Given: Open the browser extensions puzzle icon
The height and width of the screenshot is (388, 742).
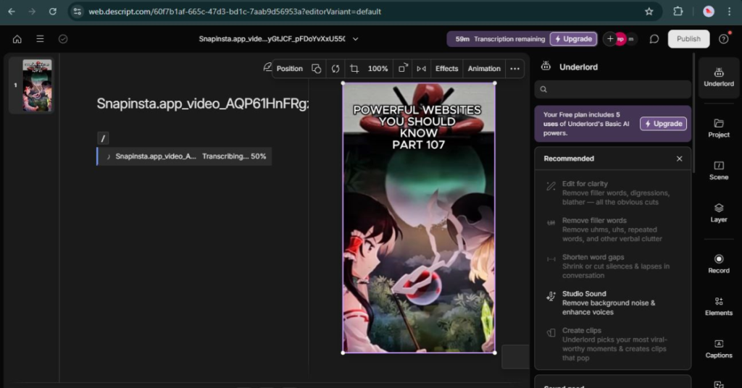Looking at the screenshot, I should tap(678, 12).
